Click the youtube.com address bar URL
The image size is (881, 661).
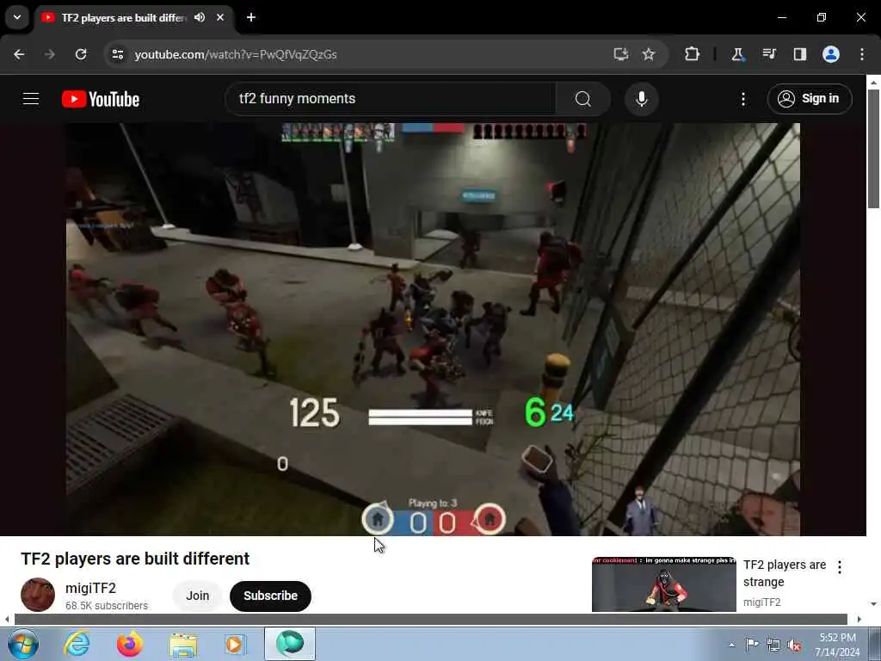236,54
